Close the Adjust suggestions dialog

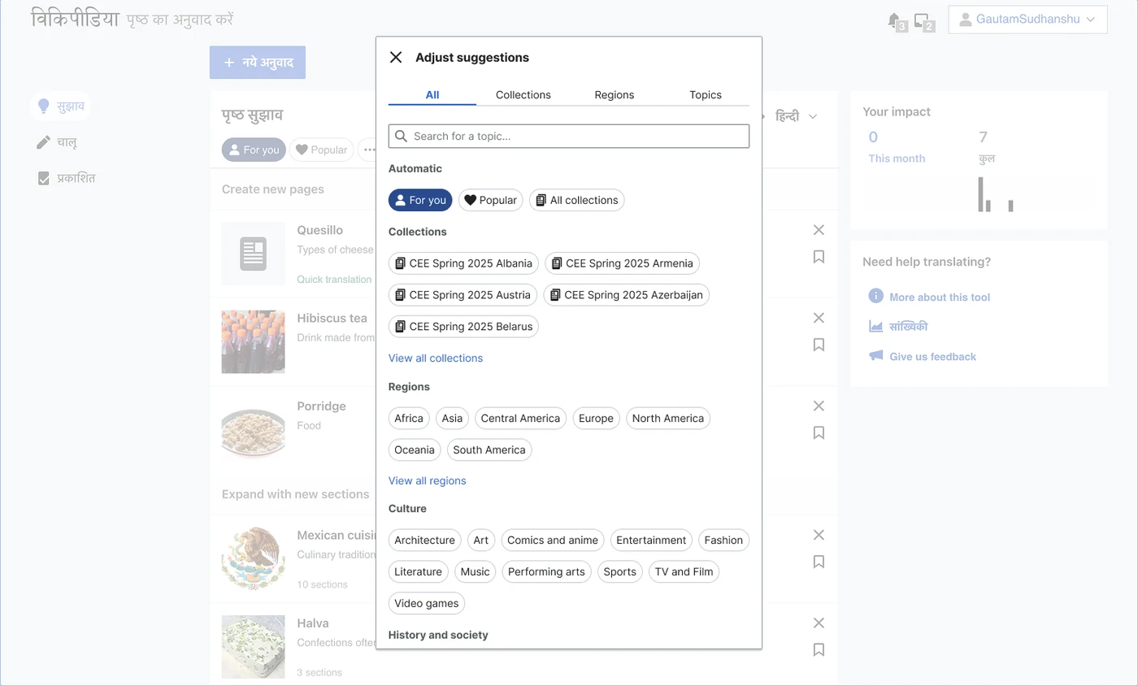point(396,57)
